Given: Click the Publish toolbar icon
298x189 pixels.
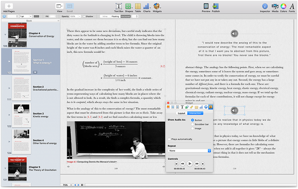Looking at the screenshot, I should [216, 6].
